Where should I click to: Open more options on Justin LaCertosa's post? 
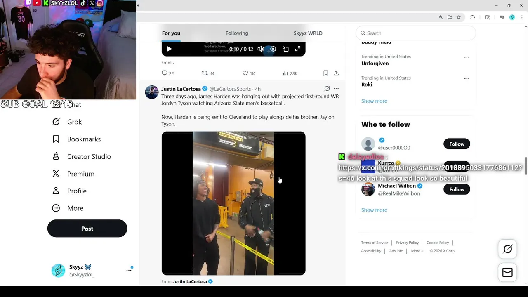pos(336,89)
